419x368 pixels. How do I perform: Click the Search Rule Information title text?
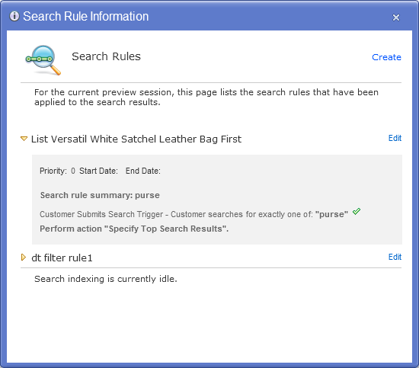click(x=86, y=17)
